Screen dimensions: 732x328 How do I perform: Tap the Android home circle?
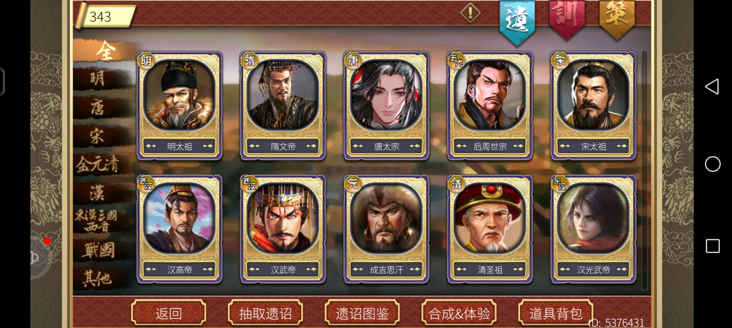(x=713, y=164)
